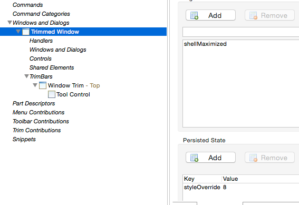Select Command Categories tree item
The height and width of the screenshot is (205, 299).
click(x=41, y=14)
